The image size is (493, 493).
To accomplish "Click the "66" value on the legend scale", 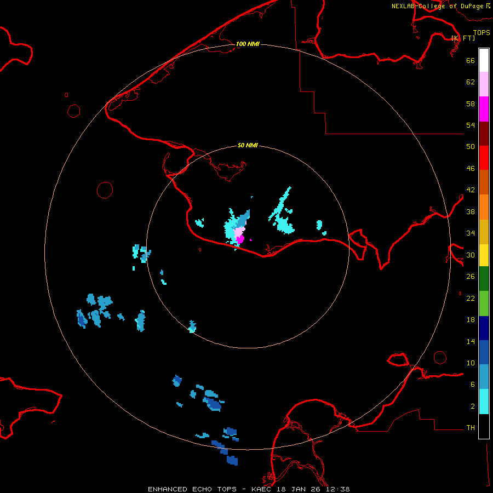I will point(471,60).
